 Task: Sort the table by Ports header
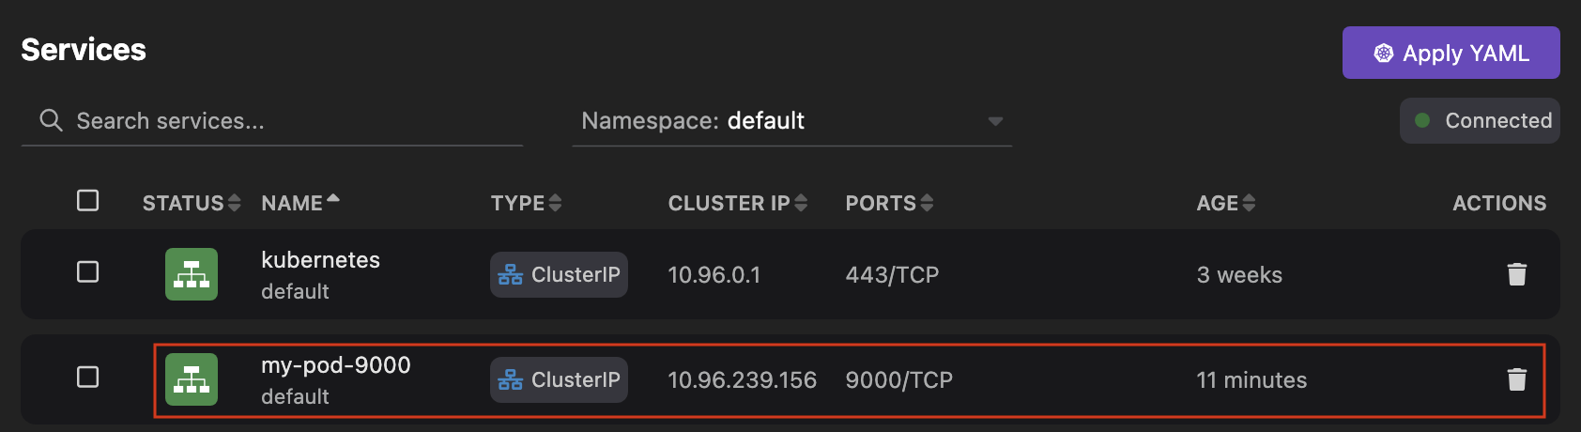tap(888, 203)
